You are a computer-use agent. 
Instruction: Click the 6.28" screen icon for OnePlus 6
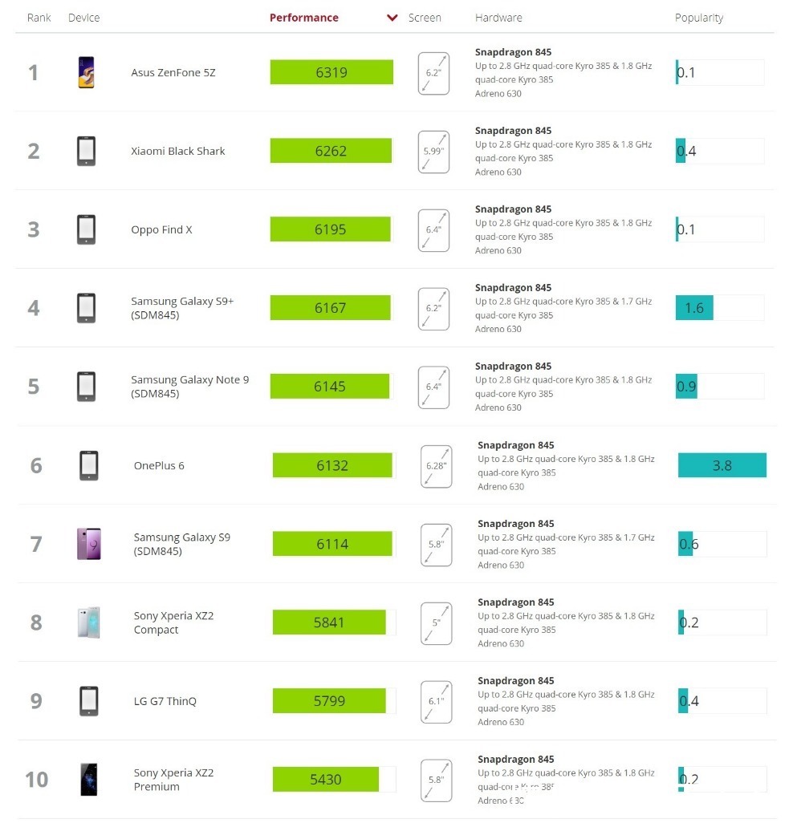tap(436, 466)
